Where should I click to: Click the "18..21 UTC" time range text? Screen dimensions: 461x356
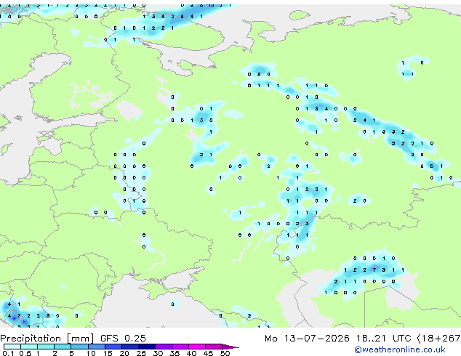(x=384, y=339)
